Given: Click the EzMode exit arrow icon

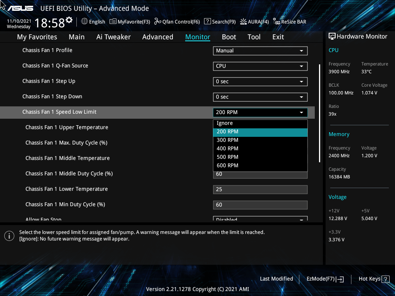Looking at the screenshot, I should pyautogui.click(x=340, y=279).
